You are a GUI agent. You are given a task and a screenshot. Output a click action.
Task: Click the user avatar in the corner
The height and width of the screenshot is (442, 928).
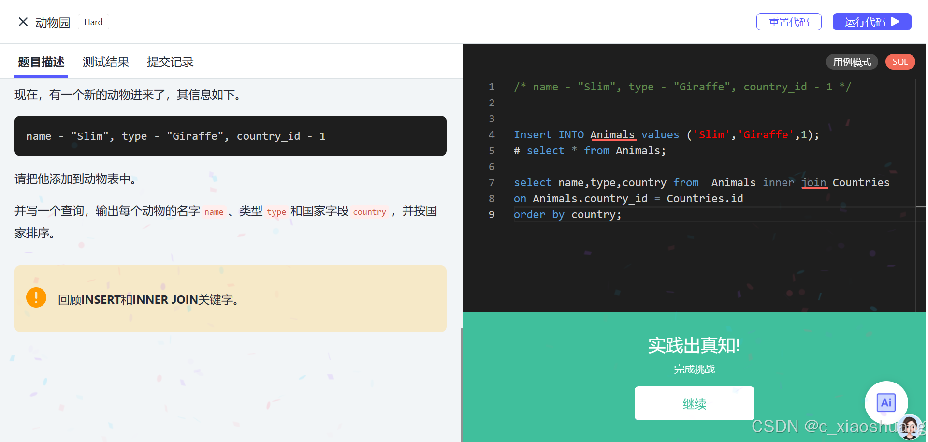(910, 427)
